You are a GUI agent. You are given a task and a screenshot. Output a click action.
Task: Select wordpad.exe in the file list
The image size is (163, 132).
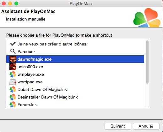[75, 82]
